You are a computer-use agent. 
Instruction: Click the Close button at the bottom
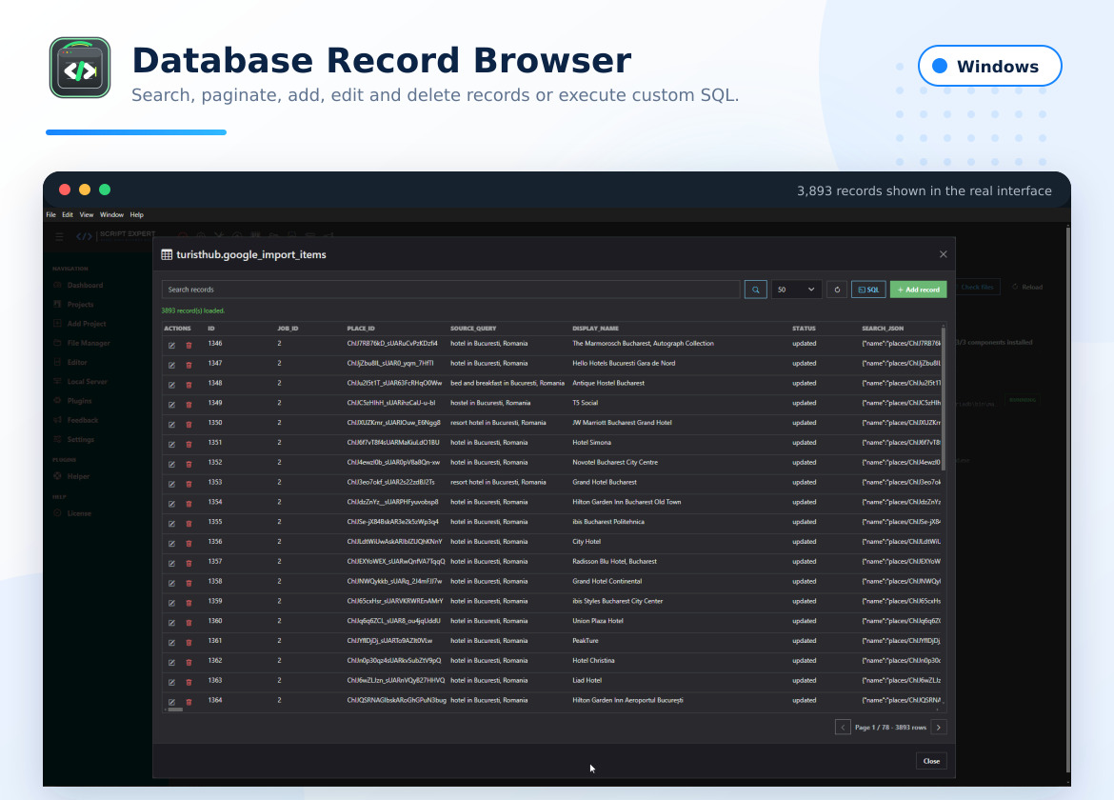931,761
